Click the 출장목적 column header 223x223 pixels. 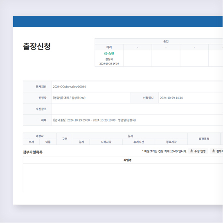[x=204, y=139]
